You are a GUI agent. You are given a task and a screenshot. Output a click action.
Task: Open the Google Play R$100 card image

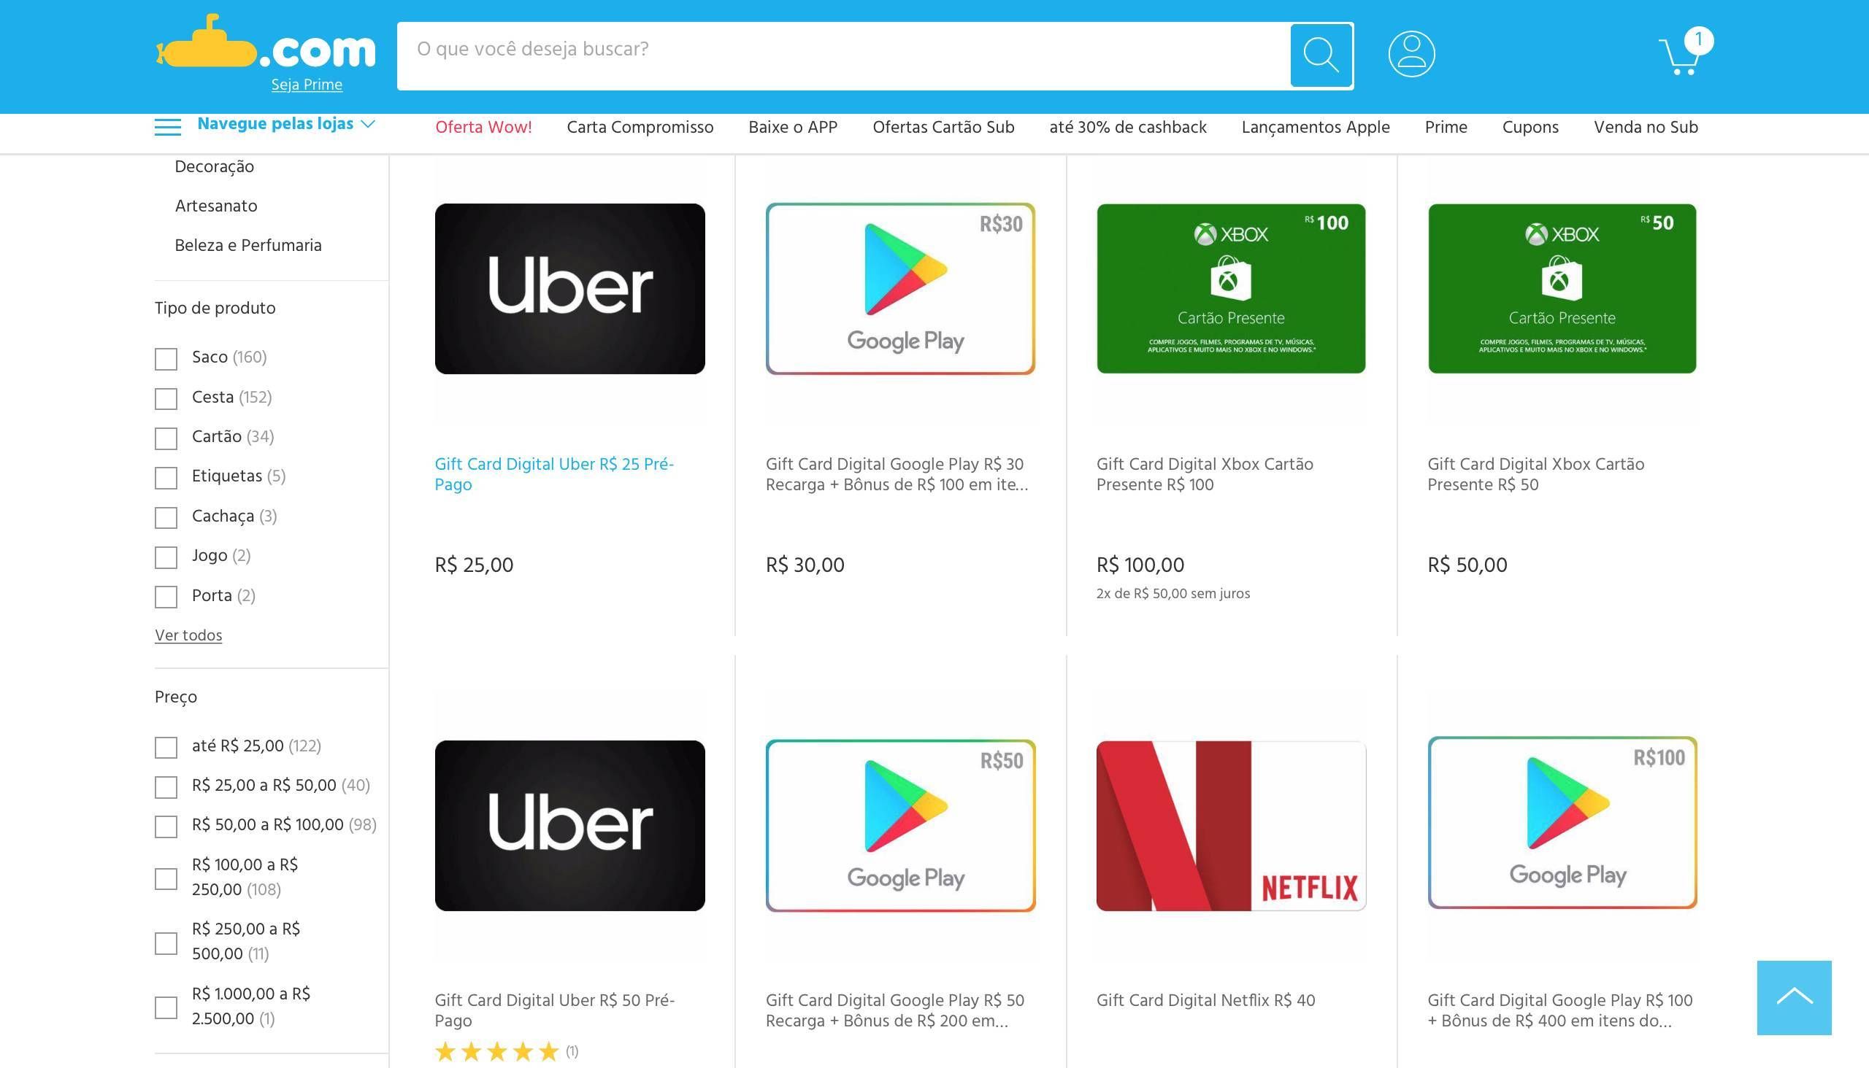(1562, 822)
